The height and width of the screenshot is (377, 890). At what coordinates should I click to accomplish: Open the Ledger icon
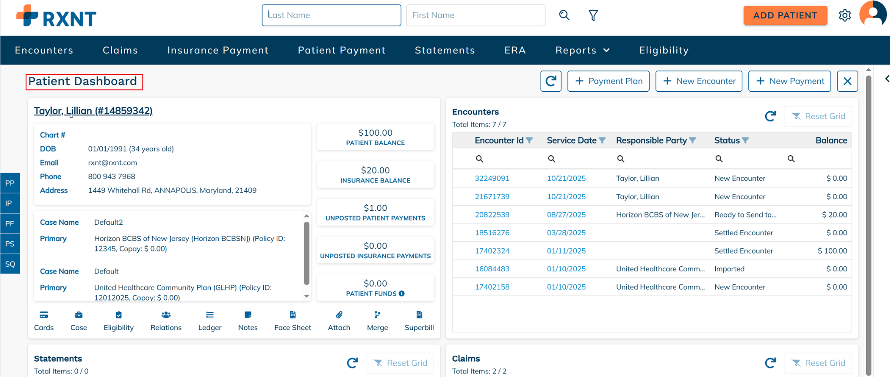[x=209, y=315]
